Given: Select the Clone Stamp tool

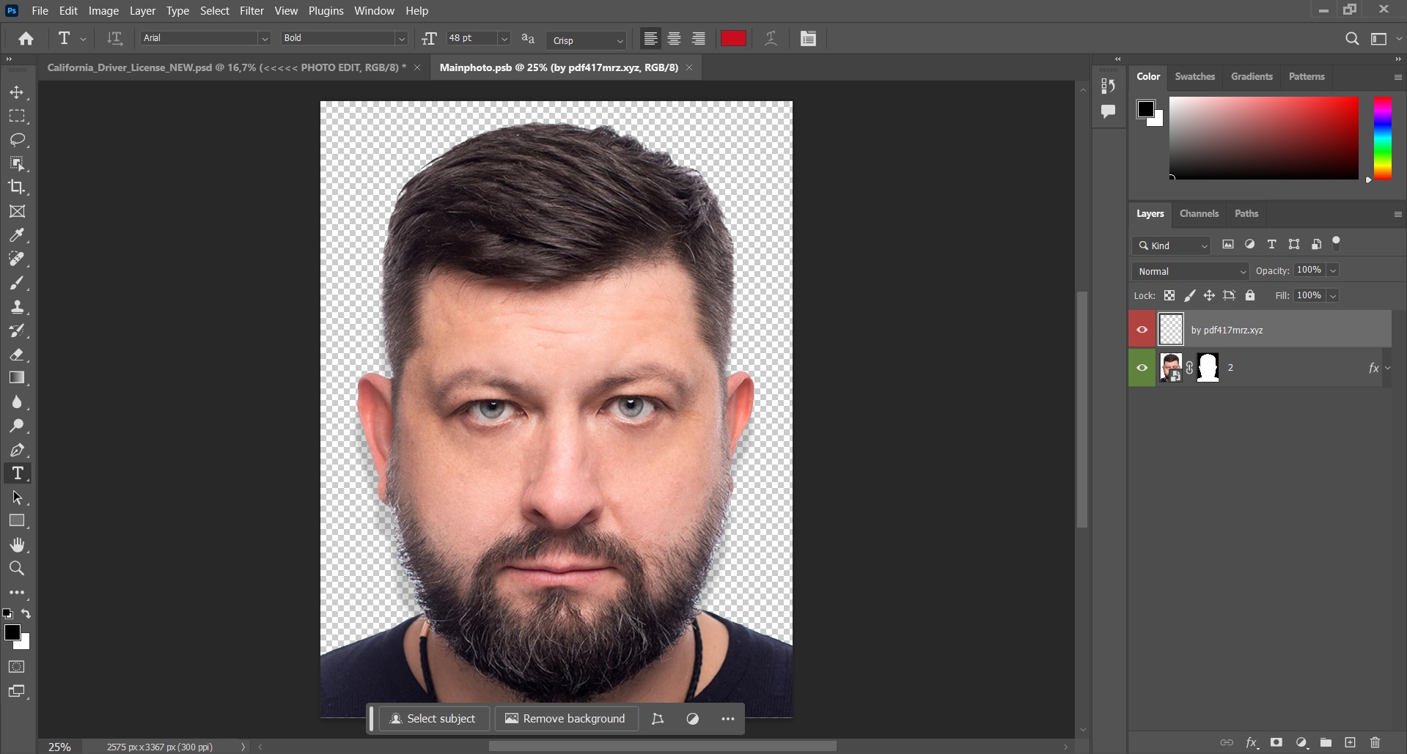Looking at the screenshot, I should click(x=18, y=307).
